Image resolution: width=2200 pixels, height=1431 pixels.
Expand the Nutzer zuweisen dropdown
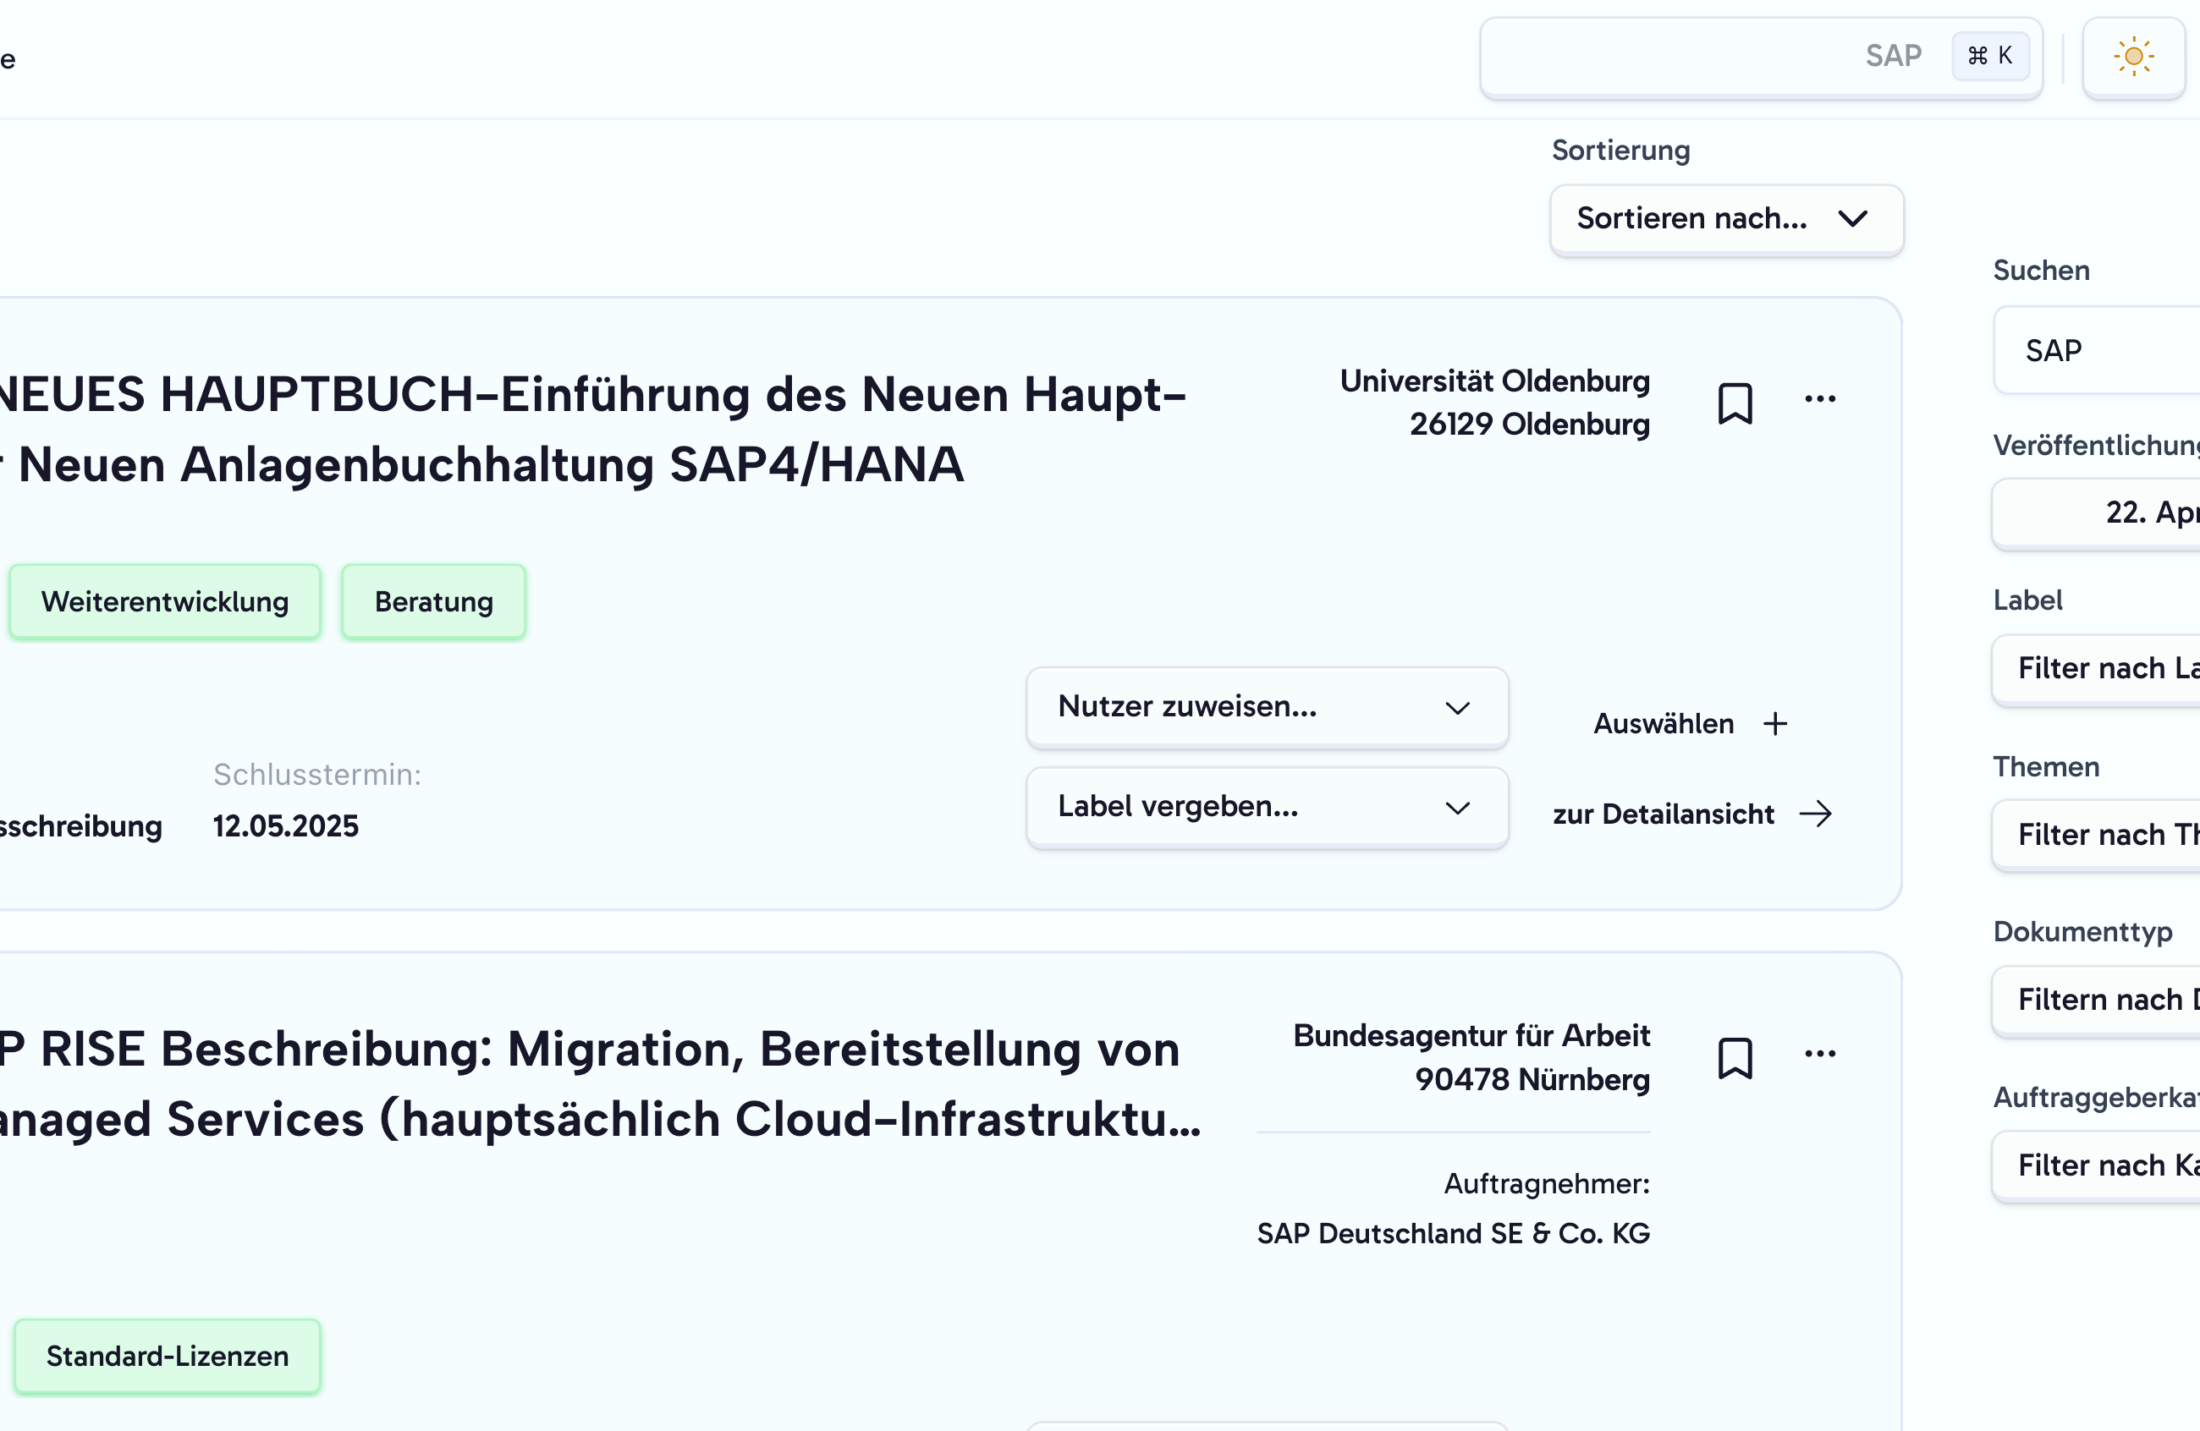(x=1266, y=708)
